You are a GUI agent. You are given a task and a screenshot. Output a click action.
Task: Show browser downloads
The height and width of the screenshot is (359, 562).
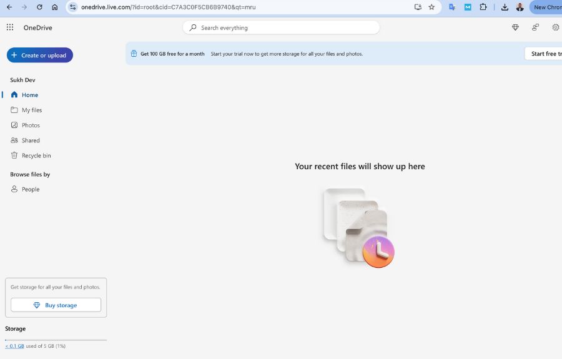coord(505,7)
